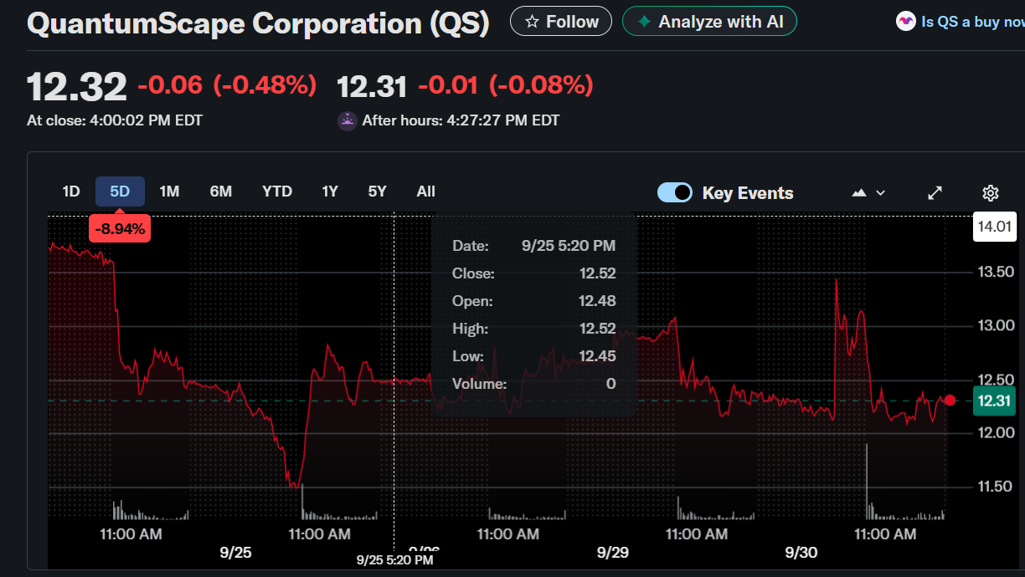Viewport: 1025px width, 577px height.
Task: Click Analyze with AI button
Action: (x=709, y=22)
